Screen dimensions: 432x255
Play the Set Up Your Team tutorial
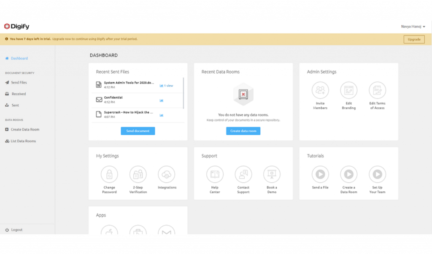(377, 174)
